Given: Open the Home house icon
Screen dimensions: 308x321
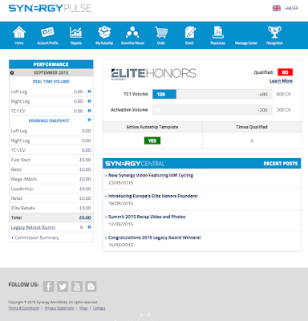Looking at the screenshot, I should tap(19, 32).
